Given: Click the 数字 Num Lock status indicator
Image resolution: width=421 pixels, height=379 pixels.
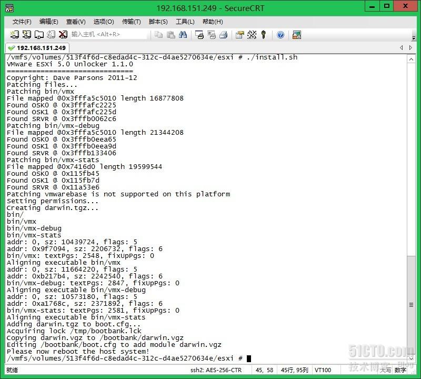Looking at the screenshot, I should point(400,370).
